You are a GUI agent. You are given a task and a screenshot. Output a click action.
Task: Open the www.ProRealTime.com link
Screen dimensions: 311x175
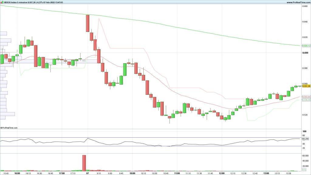[x=298, y=2]
